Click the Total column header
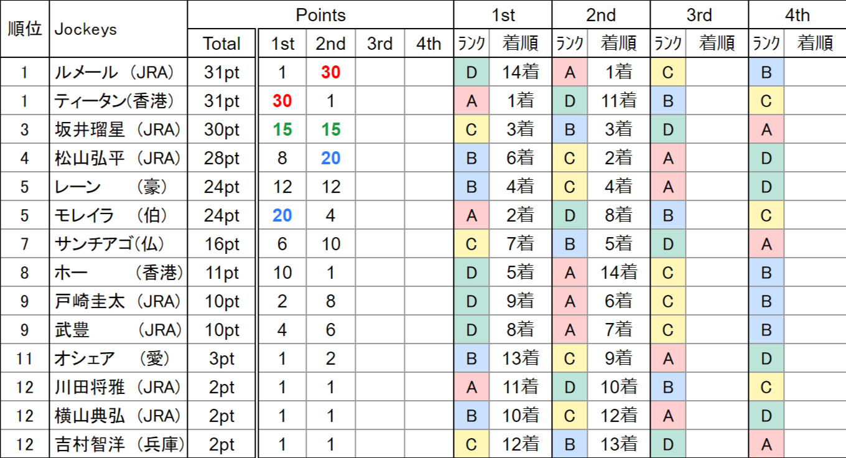846x458 pixels. pos(221,44)
